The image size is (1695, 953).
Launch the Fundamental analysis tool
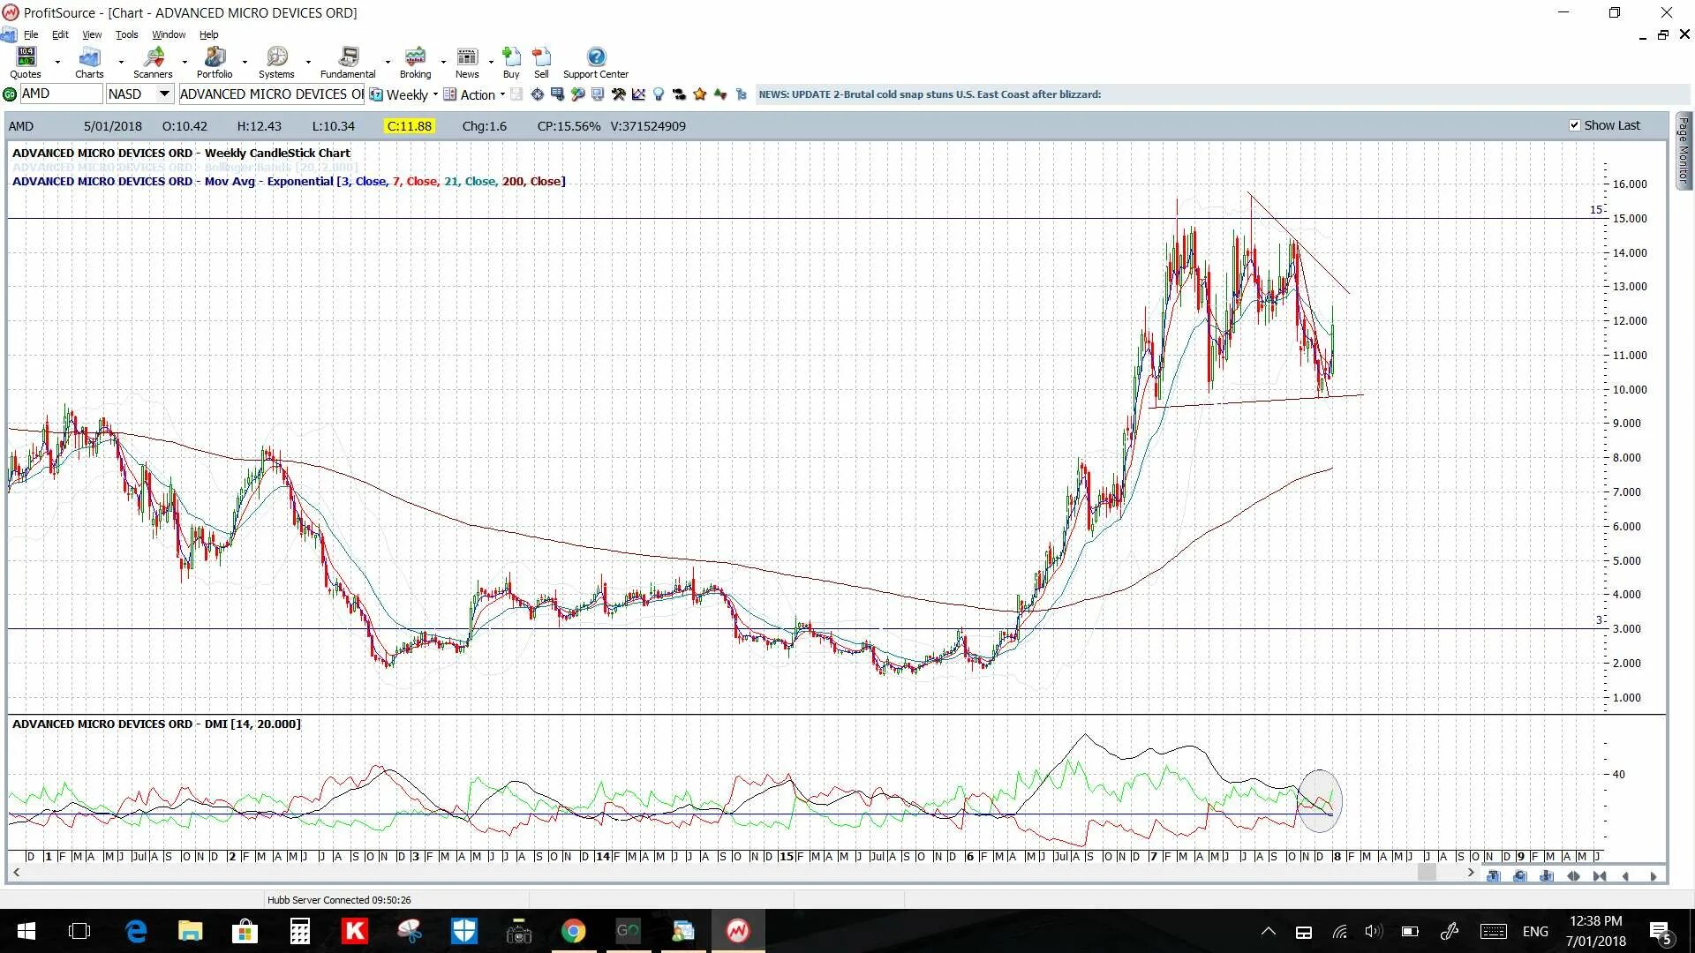pos(348,58)
